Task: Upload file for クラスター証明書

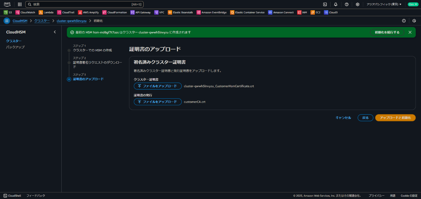Action: point(158,86)
